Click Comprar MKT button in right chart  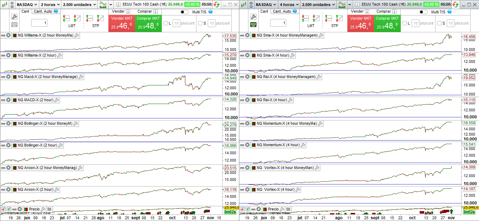[x=387, y=23]
